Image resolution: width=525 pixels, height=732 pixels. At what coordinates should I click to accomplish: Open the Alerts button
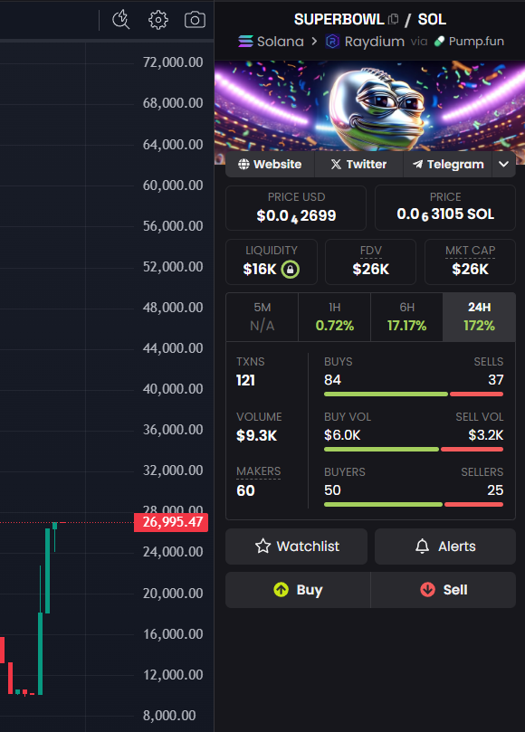pyautogui.click(x=445, y=547)
